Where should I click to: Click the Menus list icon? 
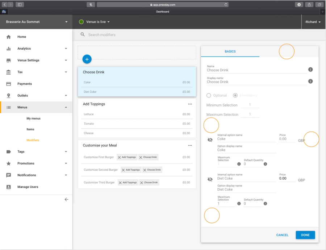(9, 107)
